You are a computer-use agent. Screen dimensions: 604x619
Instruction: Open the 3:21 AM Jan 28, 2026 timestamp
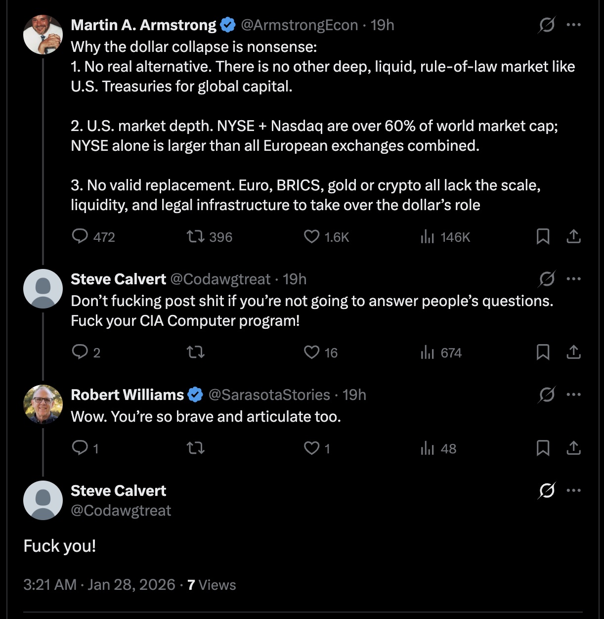(99, 585)
